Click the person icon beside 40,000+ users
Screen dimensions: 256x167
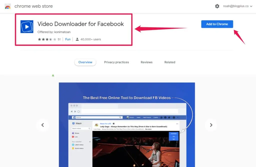point(77,39)
